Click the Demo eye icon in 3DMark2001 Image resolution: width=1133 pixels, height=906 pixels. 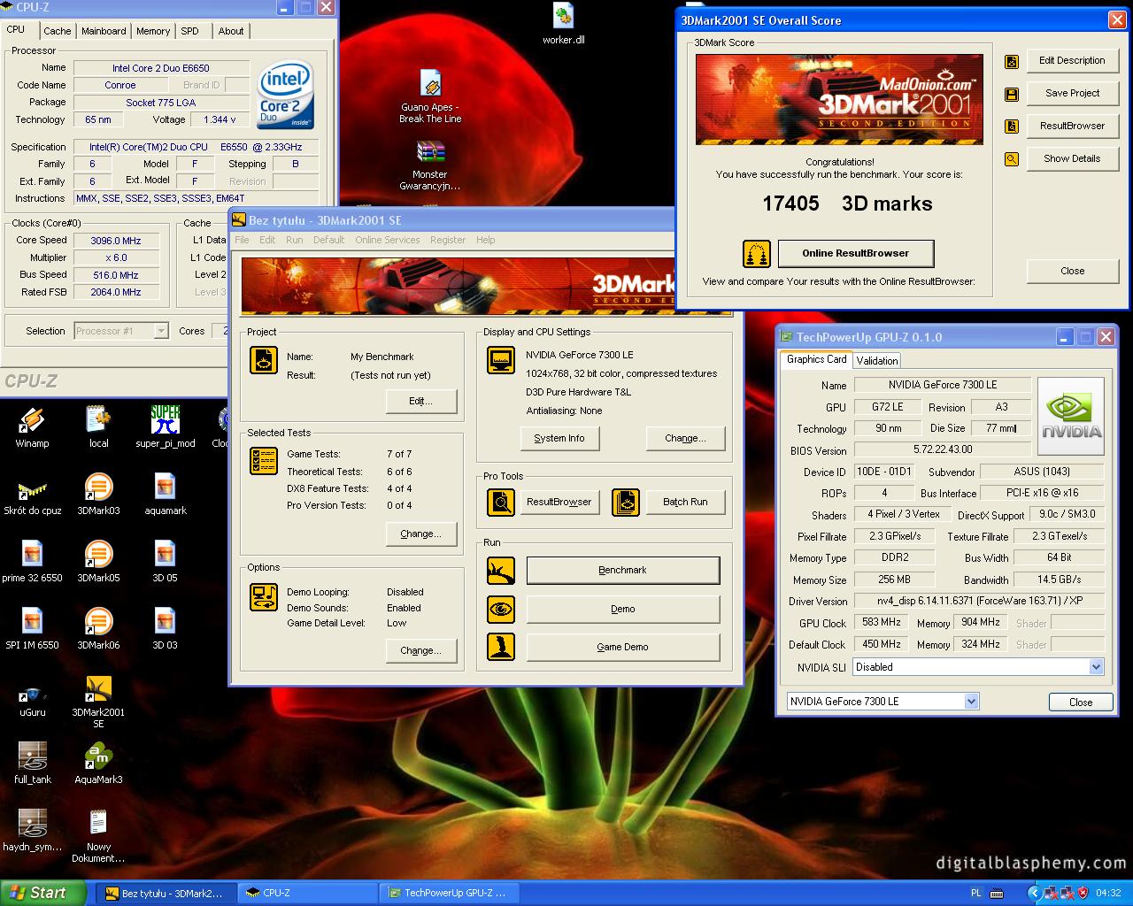[501, 609]
